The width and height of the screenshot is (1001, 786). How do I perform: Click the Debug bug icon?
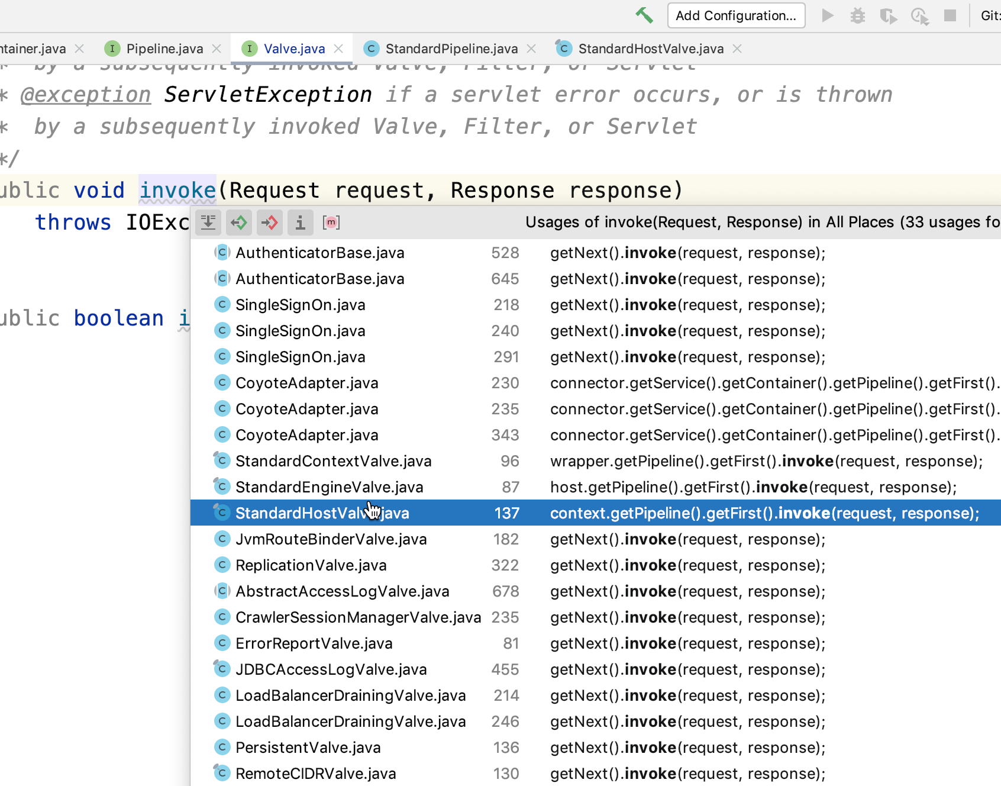pyautogui.click(x=857, y=16)
